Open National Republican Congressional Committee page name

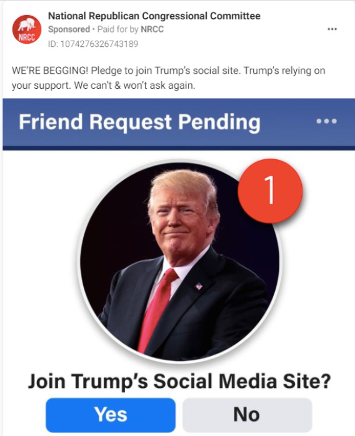(x=154, y=16)
